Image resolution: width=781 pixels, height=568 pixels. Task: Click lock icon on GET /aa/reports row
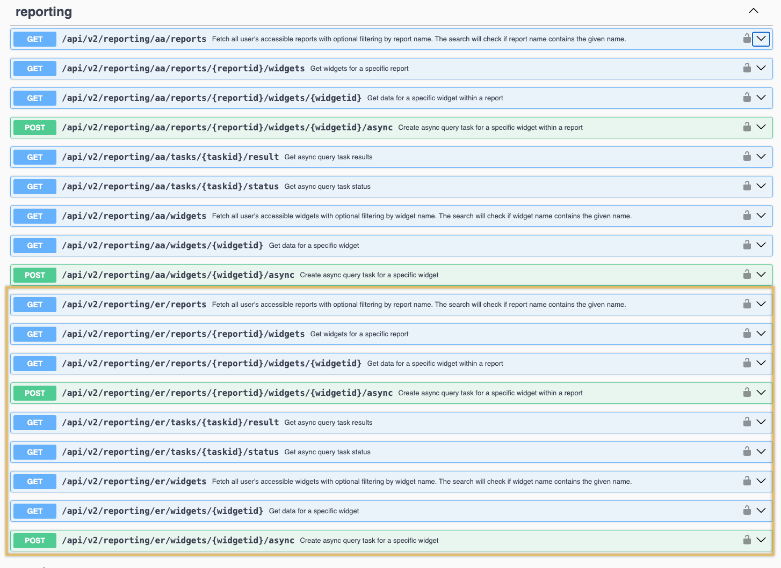[x=747, y=39]
